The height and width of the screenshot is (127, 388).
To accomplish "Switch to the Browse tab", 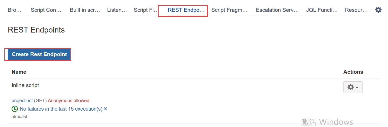I will click(x=15, y=10).
